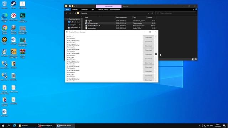Open Explorer help question-mark icon
228x128 pixels.
click(196, 9)
